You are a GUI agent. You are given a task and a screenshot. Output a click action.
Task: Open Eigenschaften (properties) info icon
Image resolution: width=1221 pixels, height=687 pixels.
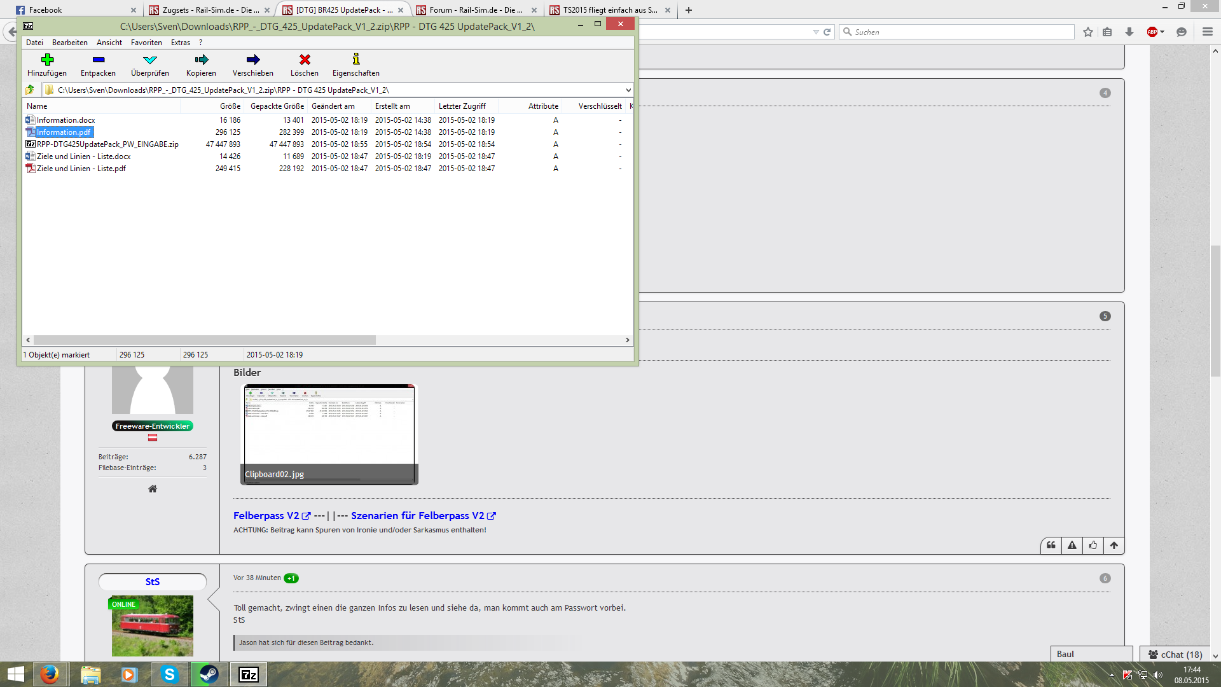pos(355,60)
